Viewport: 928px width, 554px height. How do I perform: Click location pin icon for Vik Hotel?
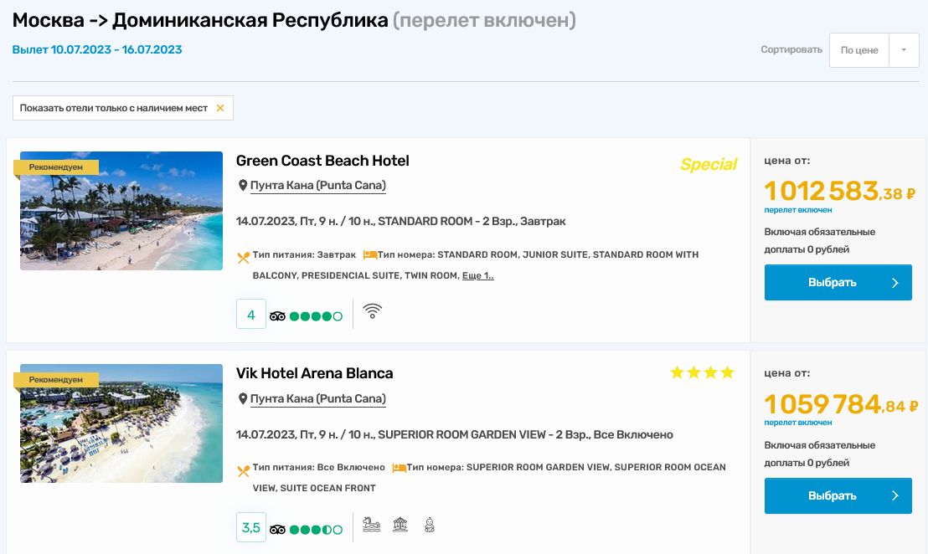click(x=243, y=399)
